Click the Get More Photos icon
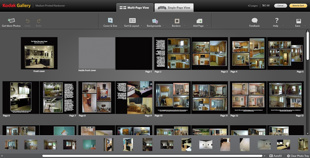This screenshot has width=310, height=158. click(x=11, y=21)
